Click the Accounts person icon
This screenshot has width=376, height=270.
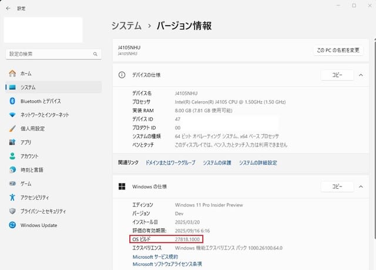(12, 156)
